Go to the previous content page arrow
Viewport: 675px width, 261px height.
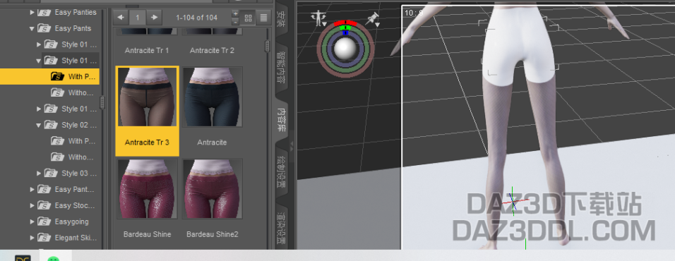pyautogui.click(x=121, y=18)
